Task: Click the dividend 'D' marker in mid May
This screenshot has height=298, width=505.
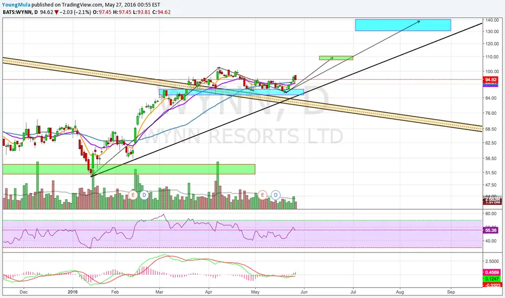Action: [275, 195]
